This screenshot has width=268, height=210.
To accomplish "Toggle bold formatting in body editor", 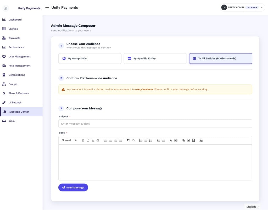I will (83, 140).
